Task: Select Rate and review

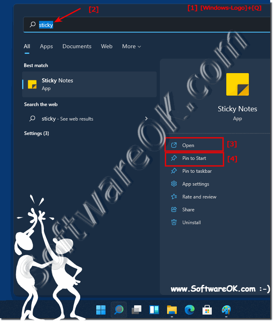Action: 199,197
